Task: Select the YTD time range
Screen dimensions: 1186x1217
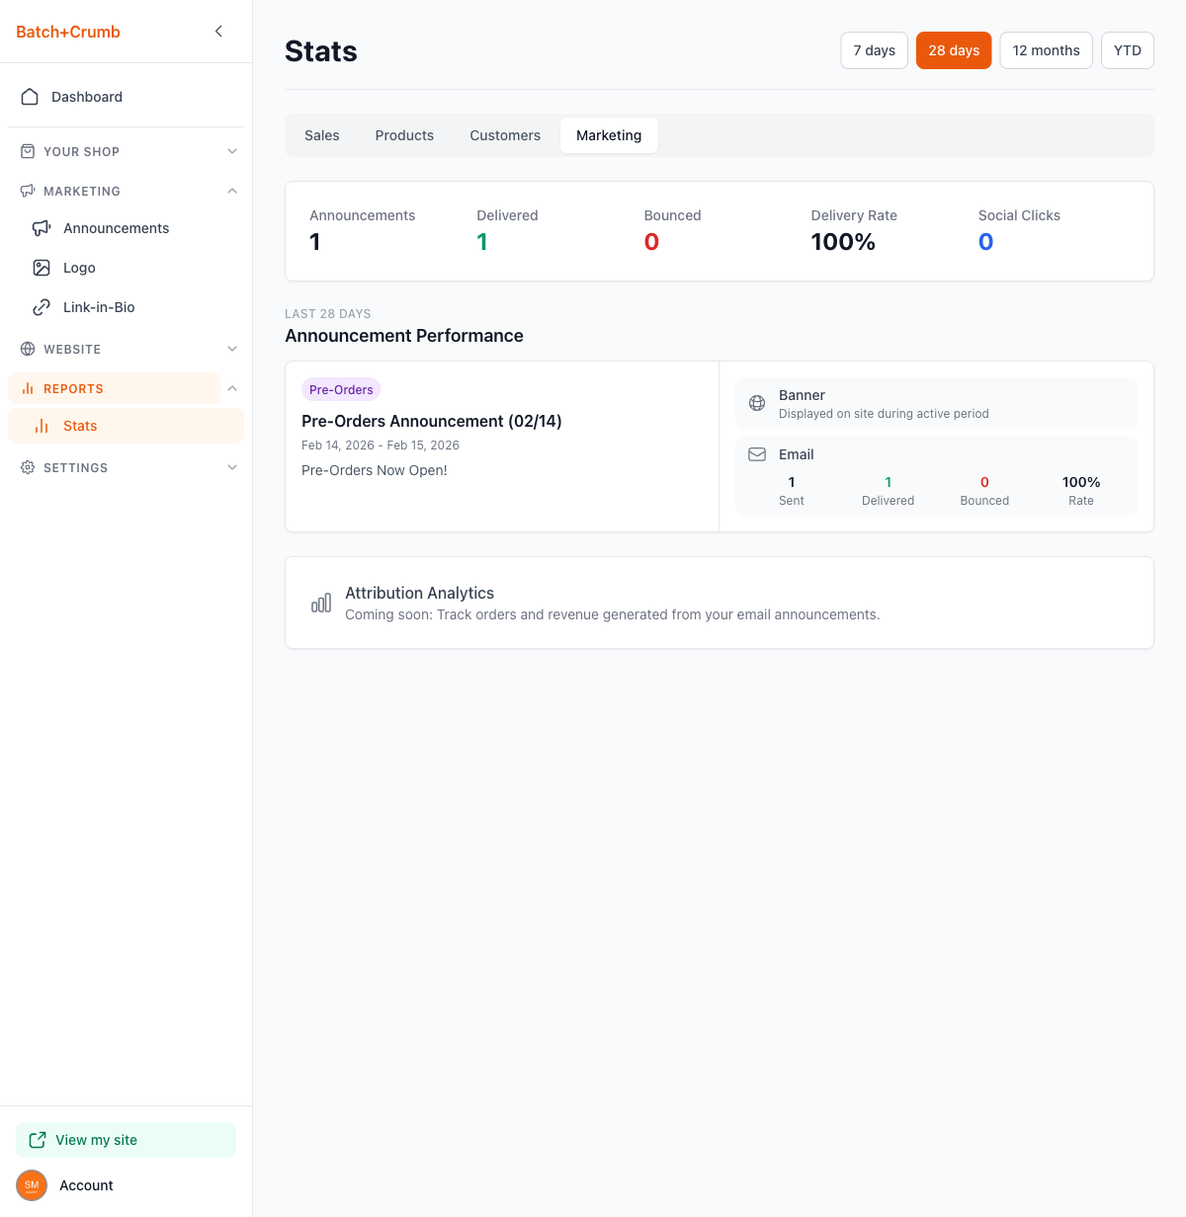Action: point(1127,50)
